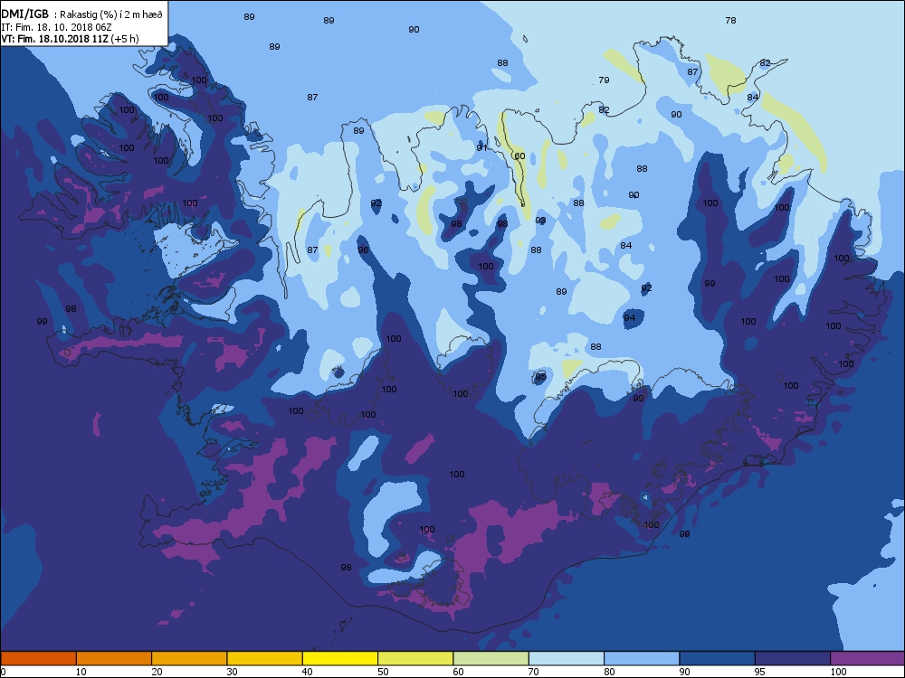Click the map value '93'
The height and width of the screenshot is (678, 905).
pos(540,221)
